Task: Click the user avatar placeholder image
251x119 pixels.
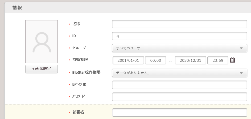Action: (42, 42)
